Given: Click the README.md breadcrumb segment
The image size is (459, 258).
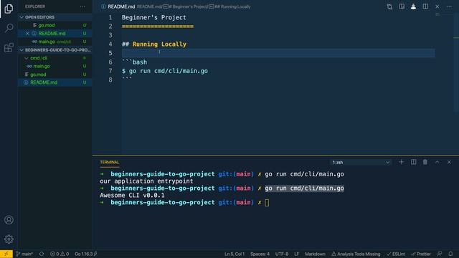Looking at the screenshot, I should click(x=149, y=6).
